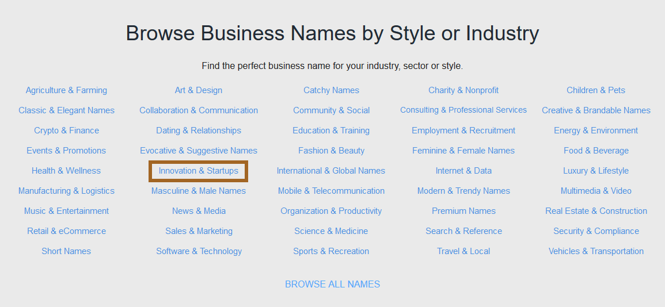665x307 pixels.
Task: Open Vehicles & Transportation category
Action: coord(596,251)
